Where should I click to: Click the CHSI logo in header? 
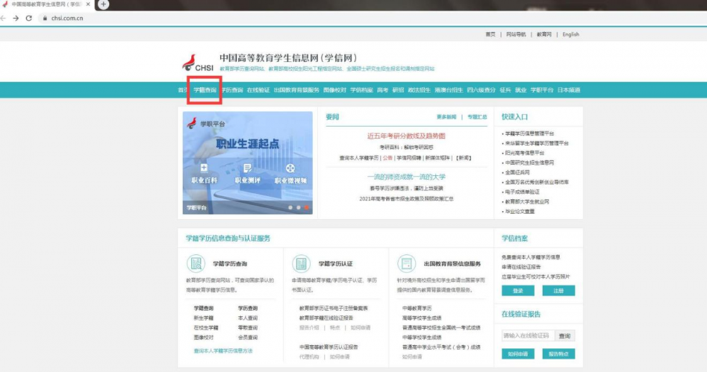pyautogui.click(x=198, y=63)
